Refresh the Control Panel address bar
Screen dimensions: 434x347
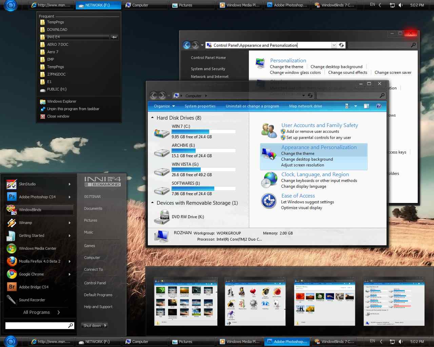coord(341,45)
